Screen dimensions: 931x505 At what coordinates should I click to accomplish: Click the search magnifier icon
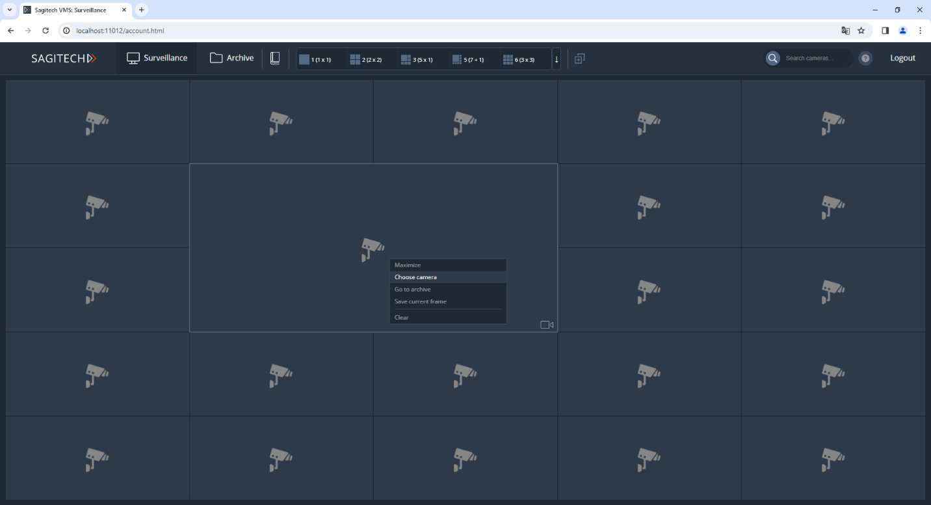pyautogui.click(x=772, y=59)
